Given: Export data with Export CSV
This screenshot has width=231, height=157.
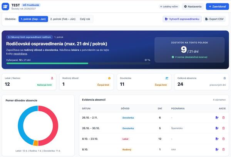Looking at the screenshot, I should 214,19.
